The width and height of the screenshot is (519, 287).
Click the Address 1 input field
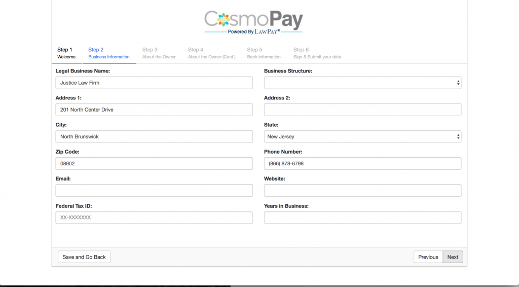(154, 110)
